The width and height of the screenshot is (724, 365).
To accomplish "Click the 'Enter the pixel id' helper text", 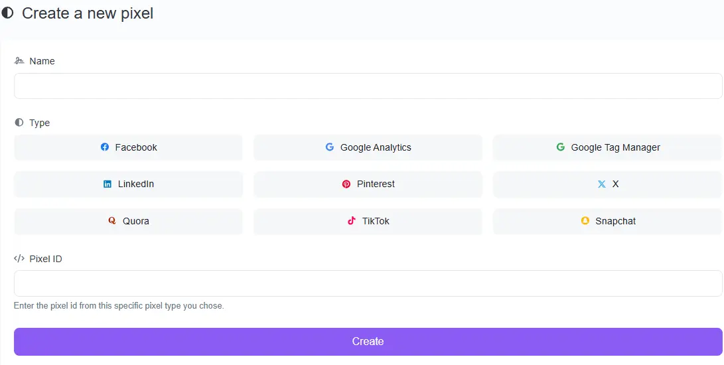I will click(x=119, y=306).
